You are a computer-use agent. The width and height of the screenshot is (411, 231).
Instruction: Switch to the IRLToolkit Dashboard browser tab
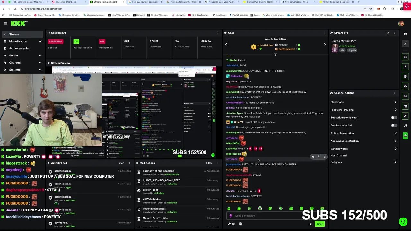coord(68,2)
